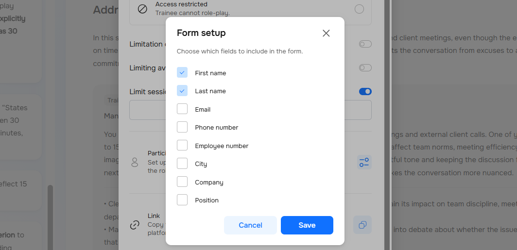The width and height of the screenshot is (517, 250).
Task: Click the Limit session input field
Action: pos(250,110)
